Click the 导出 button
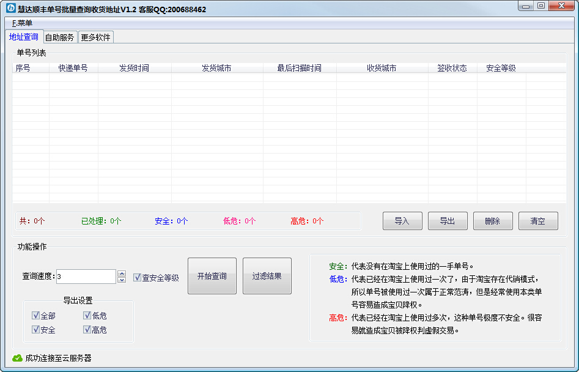579x372 pixels. point(448,221)
